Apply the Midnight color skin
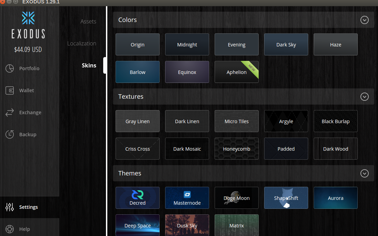The height and width of the screenshot is (236, 378). tap(187, 44)
